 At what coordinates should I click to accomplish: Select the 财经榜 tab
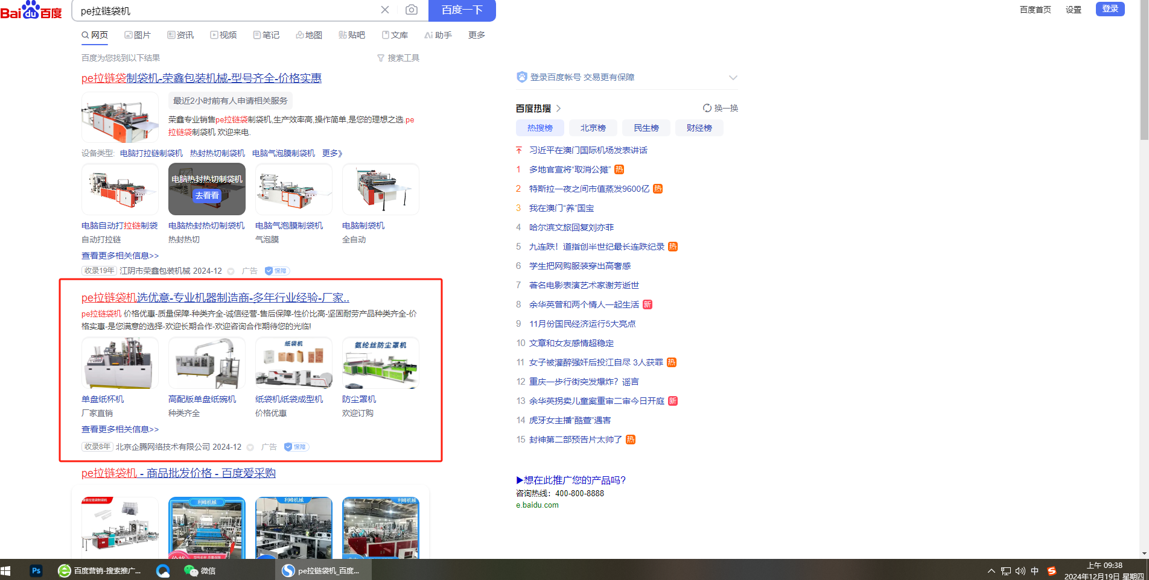[699, 128]
